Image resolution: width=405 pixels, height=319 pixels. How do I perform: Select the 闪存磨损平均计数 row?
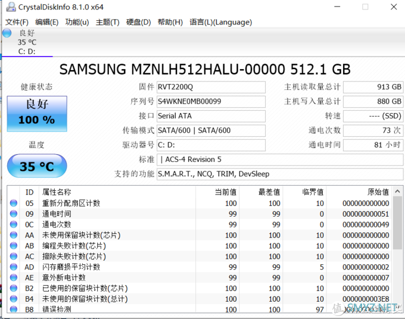(200, 267)
